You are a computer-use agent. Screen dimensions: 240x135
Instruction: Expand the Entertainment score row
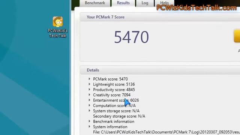[89, 100]
